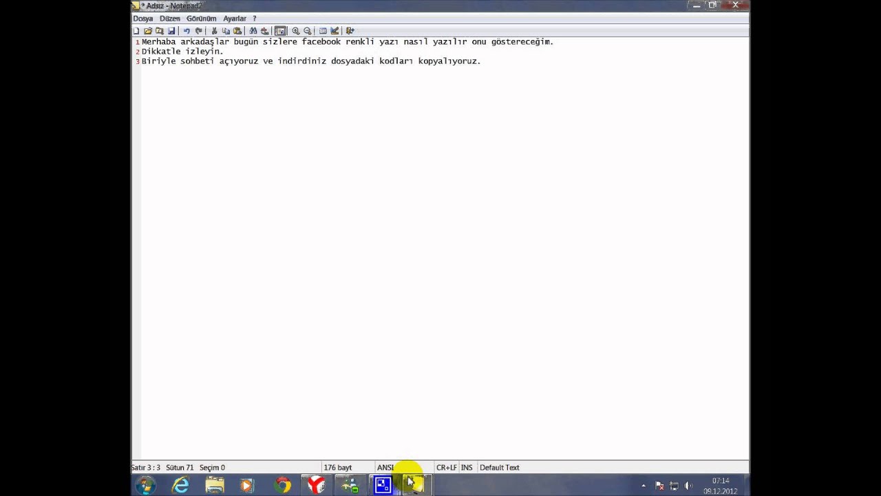Click the line starting 'Merhaba arkadaşlar'

348,41
